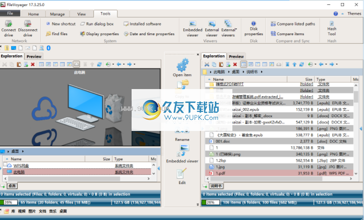Click the right pane horizontal scrollbar
This screenshot has height=220, width=364.
[267, 179]
